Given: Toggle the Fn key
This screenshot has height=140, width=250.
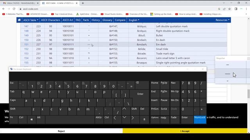Looking at the screenshot, I should 14,119.
